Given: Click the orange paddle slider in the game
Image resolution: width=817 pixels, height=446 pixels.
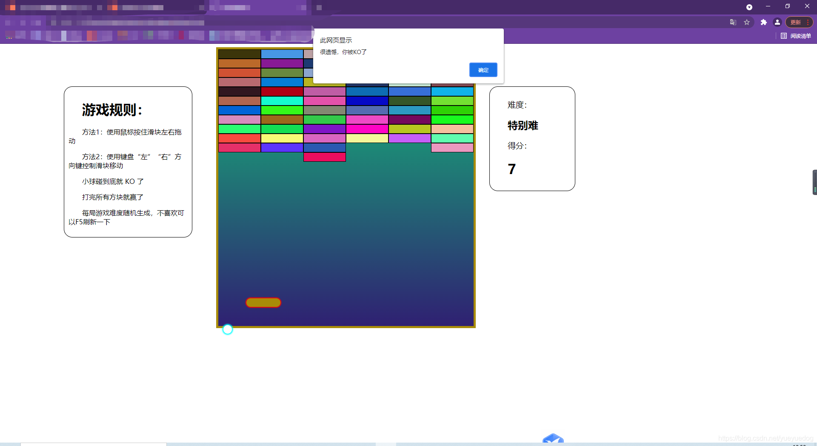Looking at the screenshot, I should (x=263, y=303).
